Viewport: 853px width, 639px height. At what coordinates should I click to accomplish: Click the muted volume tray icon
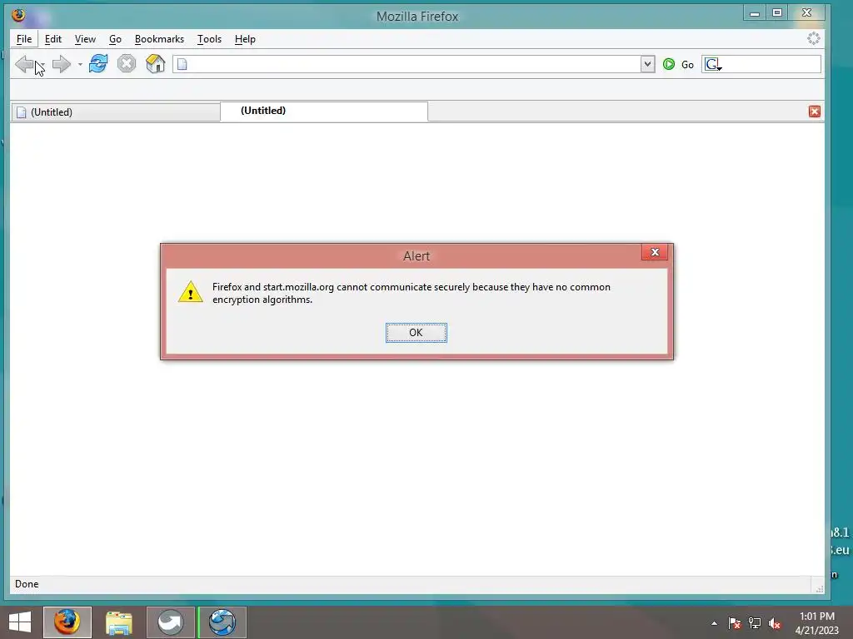[775, 623]
